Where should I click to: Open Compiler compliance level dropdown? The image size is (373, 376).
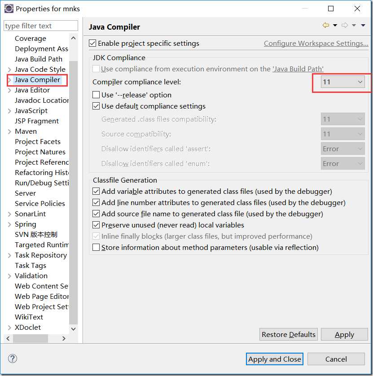(x=342, y=82)
